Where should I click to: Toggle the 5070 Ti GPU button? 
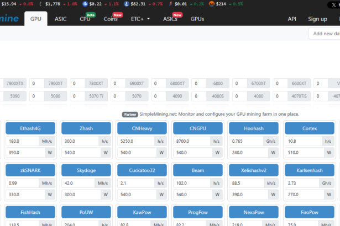(x=96, y=96)
